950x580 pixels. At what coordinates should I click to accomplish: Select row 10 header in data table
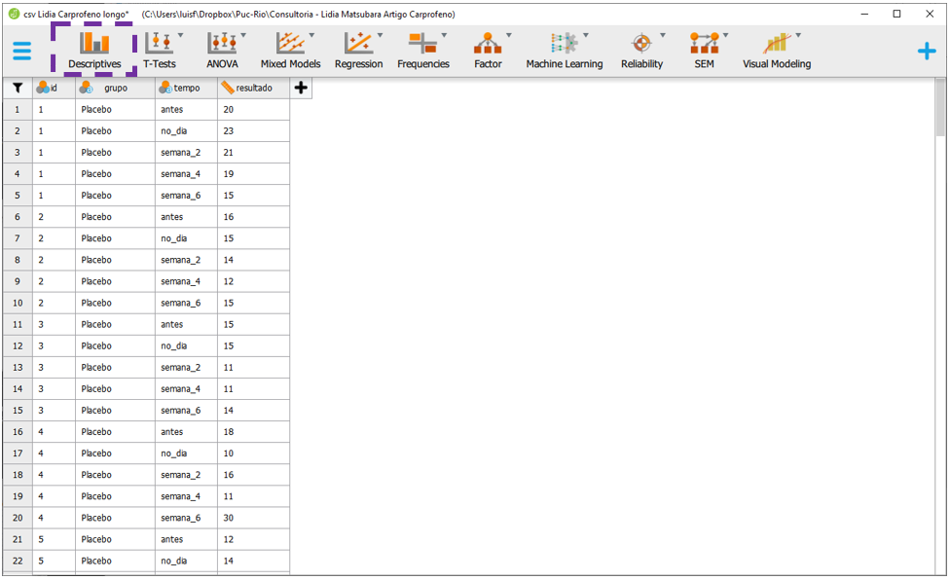click(18, 303)
